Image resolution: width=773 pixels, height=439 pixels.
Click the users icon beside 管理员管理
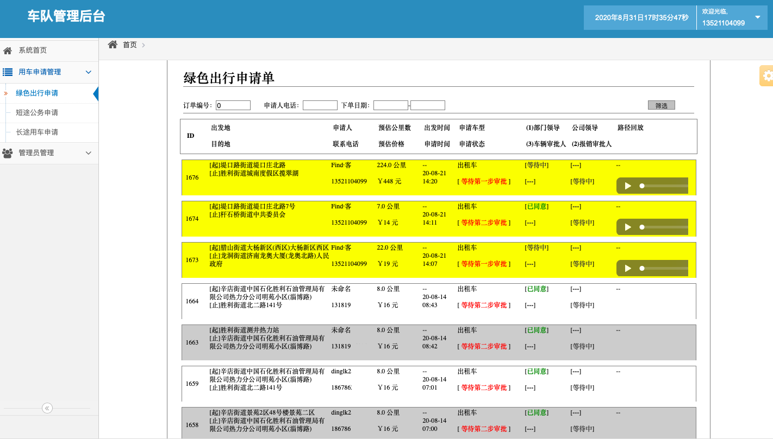[8, 152]
